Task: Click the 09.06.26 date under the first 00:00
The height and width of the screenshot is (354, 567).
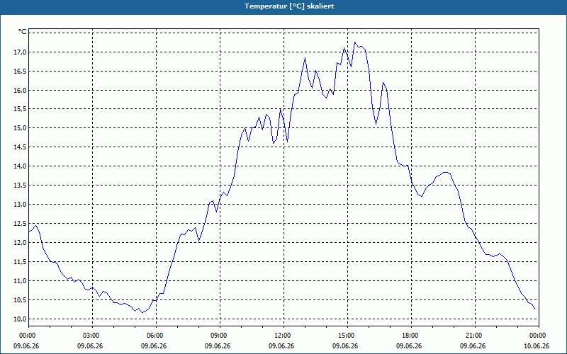Action: coord(26,346)
